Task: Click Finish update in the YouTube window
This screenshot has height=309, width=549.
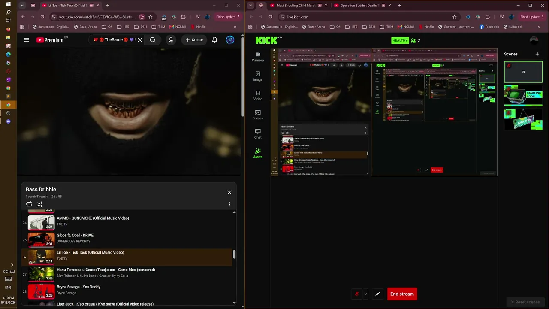Action: pos(228,17)
